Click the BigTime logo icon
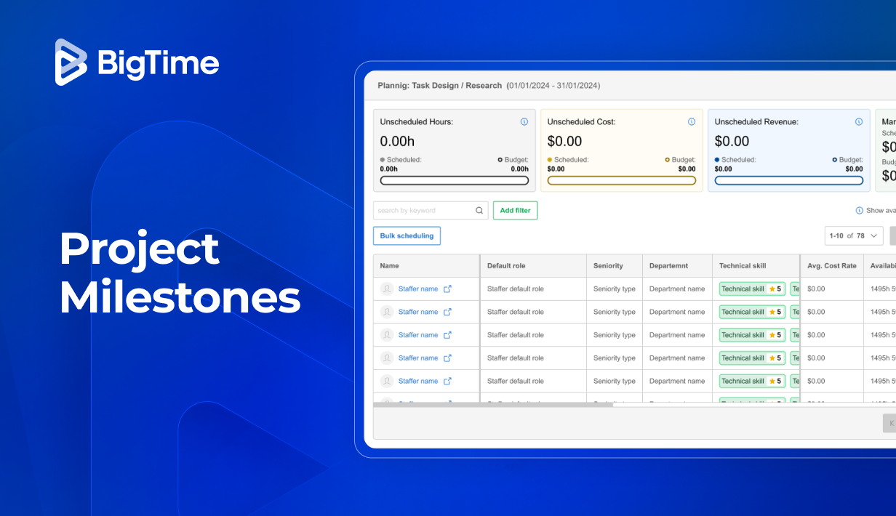 coord(71,62)
